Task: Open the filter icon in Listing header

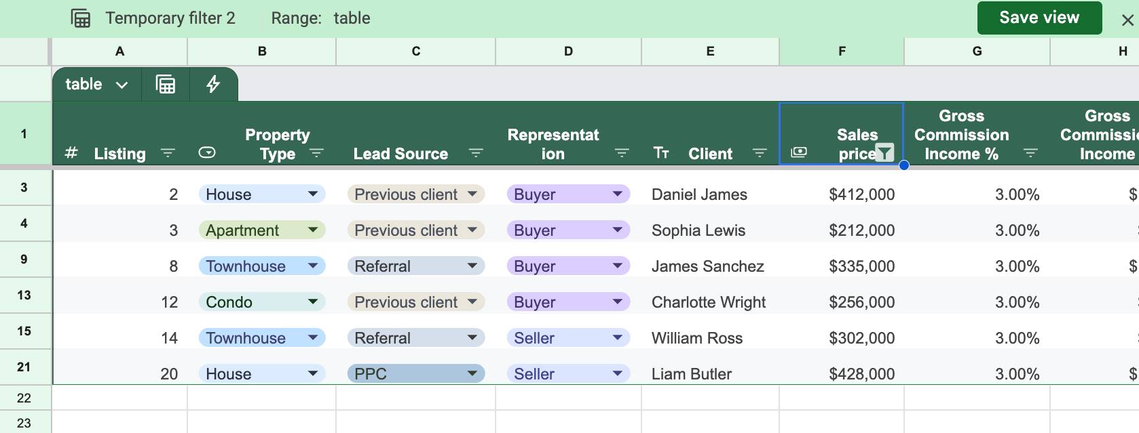Action: pos(168,154)
